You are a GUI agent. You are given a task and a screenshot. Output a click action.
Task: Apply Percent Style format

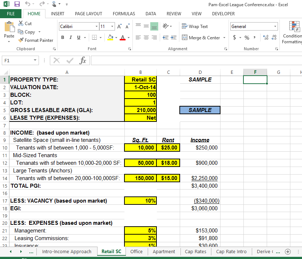click(x=247, y=37)
